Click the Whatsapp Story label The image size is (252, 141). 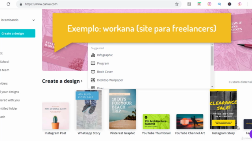point(89,133)
